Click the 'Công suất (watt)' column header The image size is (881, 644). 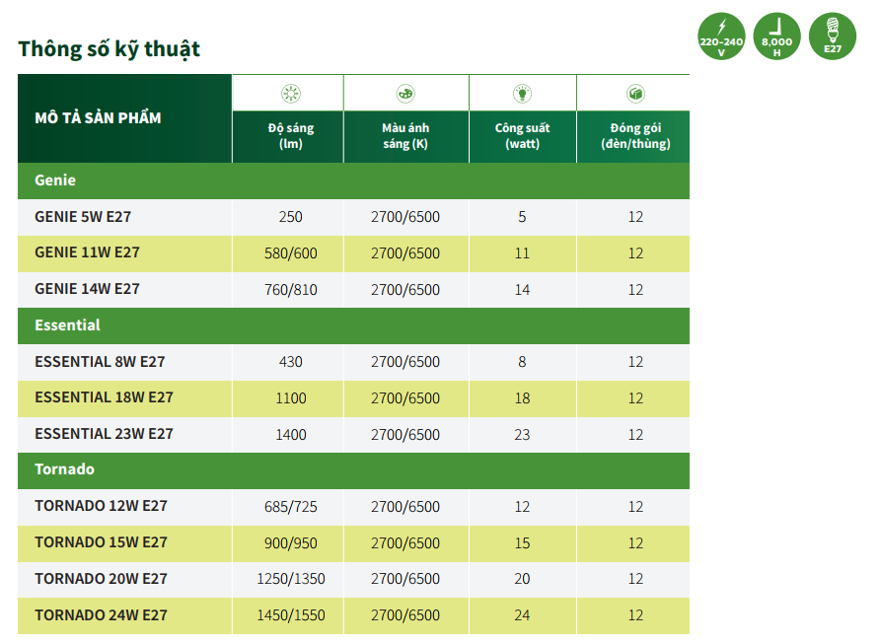tap(523, 136)
